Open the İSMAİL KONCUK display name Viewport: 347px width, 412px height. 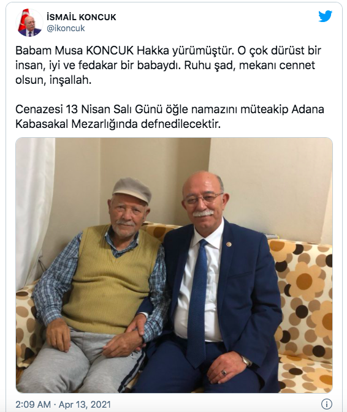pyautogui.click(x=82, y=17)
